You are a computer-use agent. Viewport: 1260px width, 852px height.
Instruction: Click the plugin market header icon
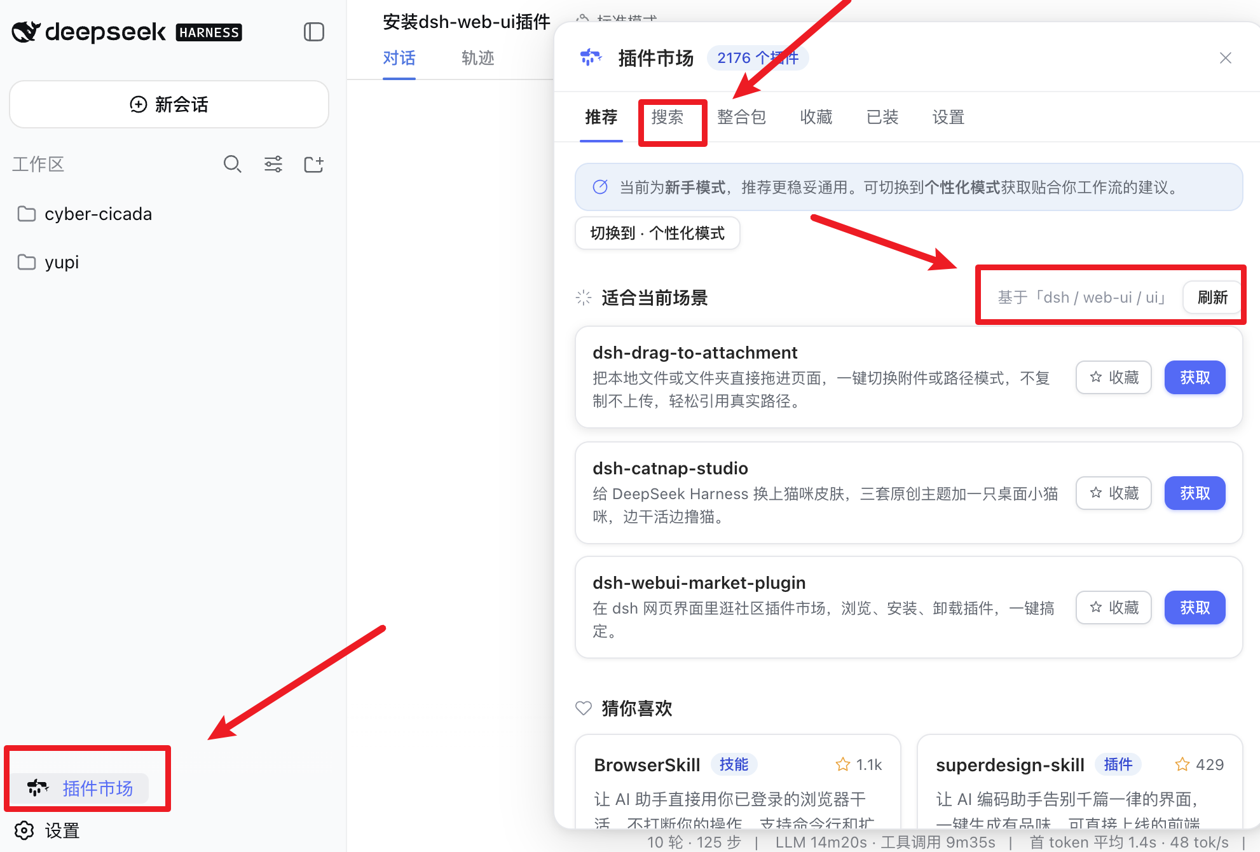click(591, 58)
